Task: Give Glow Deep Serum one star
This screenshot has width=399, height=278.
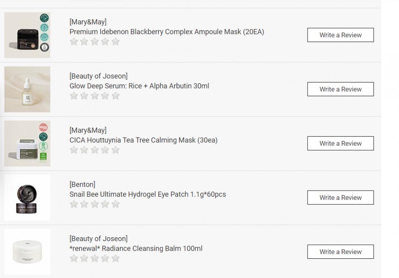Action: [x=74, y=96]
